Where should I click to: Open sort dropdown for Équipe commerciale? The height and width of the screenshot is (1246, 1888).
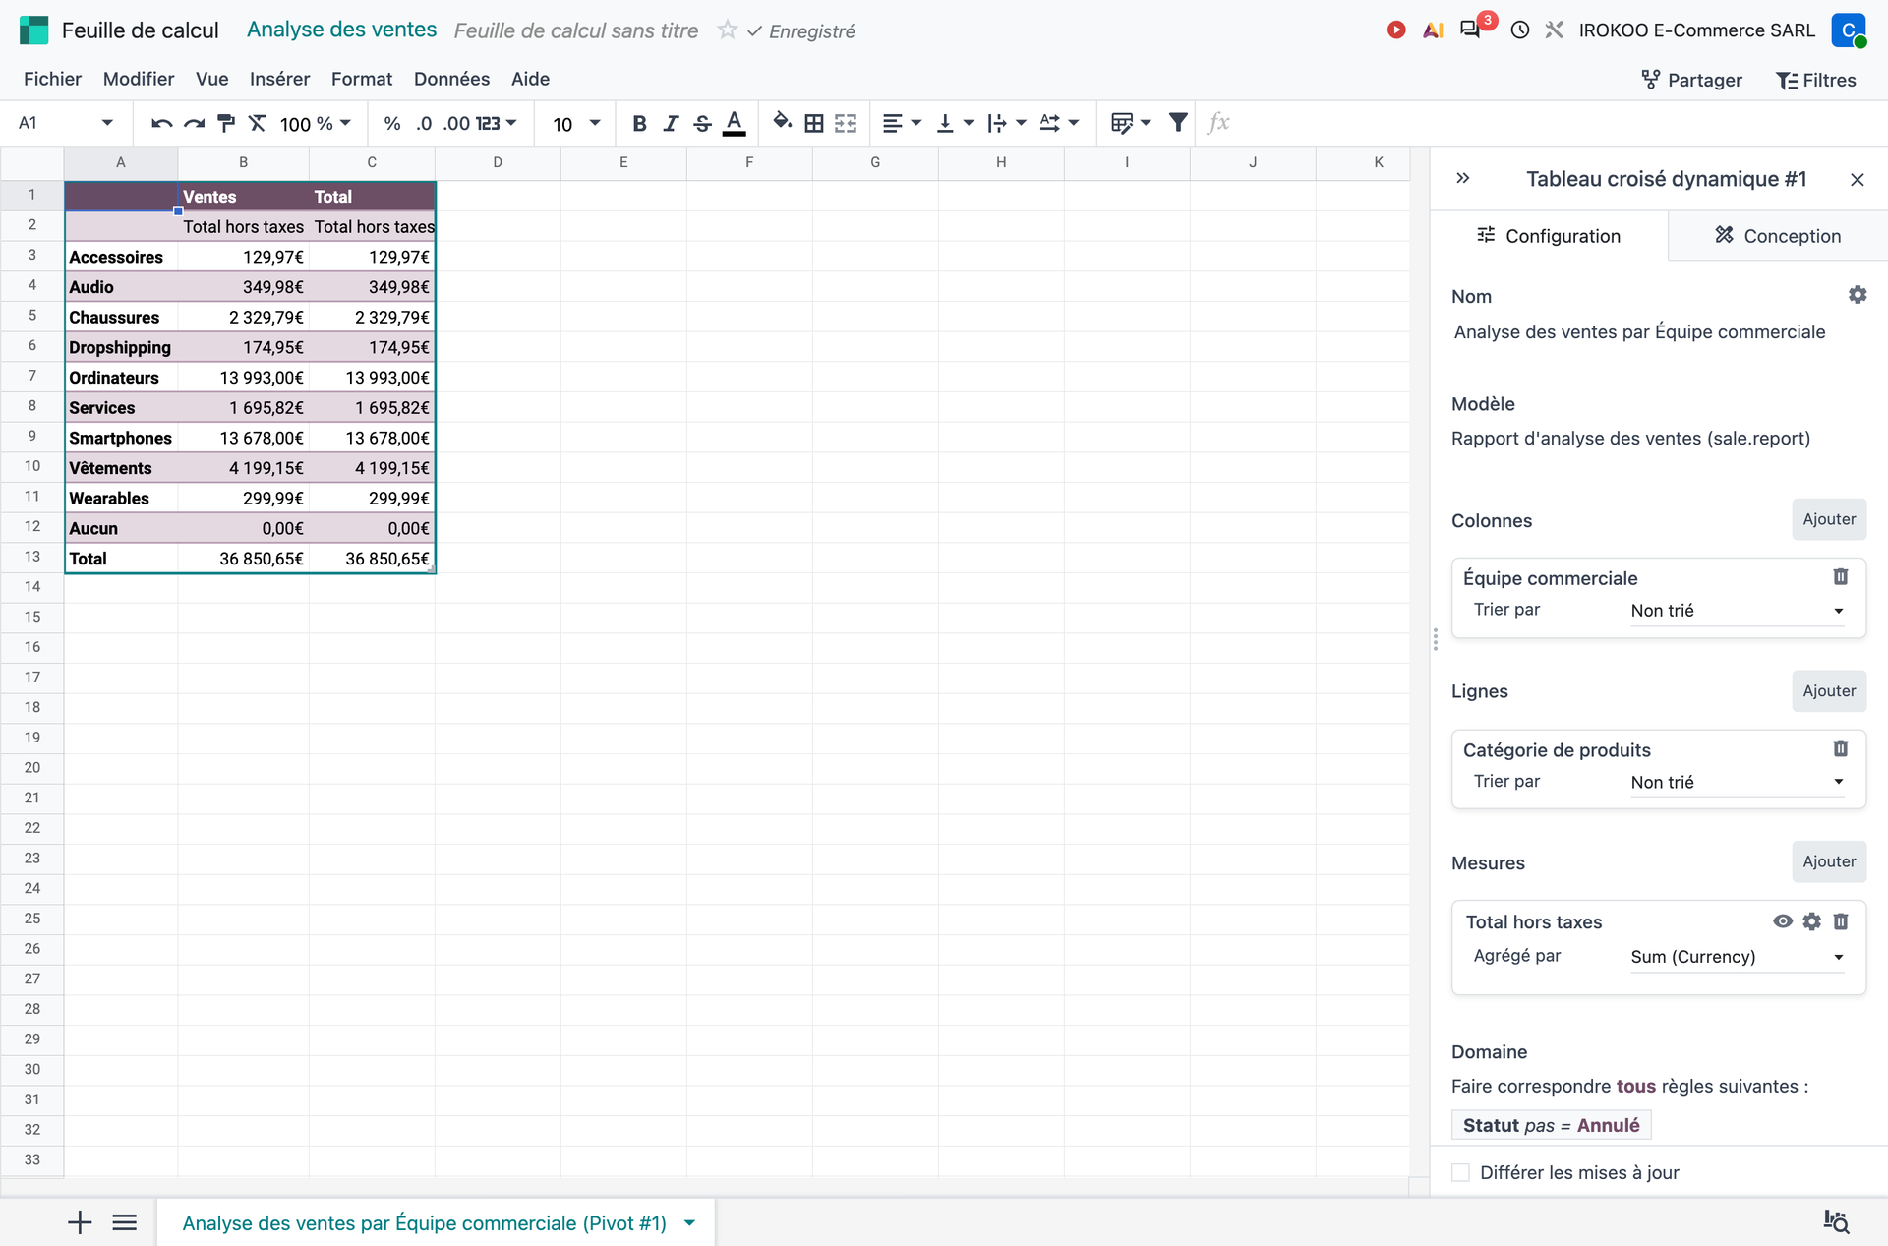click(1738, 611)
